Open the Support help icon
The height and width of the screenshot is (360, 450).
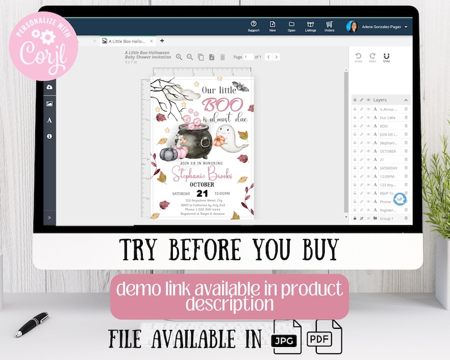click(253, 26)
